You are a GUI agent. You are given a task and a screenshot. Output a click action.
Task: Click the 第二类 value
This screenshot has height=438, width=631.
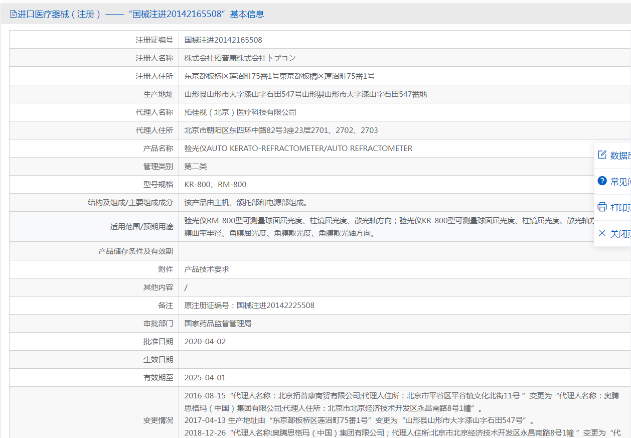(x=196, y=167)
